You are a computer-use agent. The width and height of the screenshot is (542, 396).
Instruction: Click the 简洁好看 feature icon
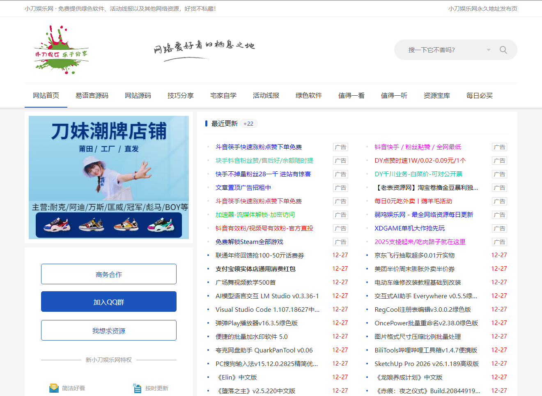[x=54, y=387]
